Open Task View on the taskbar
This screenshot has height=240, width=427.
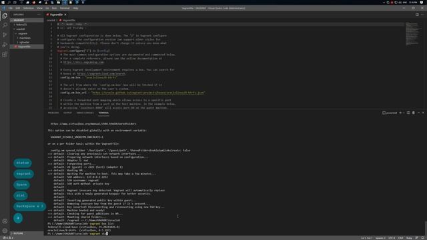pyautogui.click(x=15, y=3)
